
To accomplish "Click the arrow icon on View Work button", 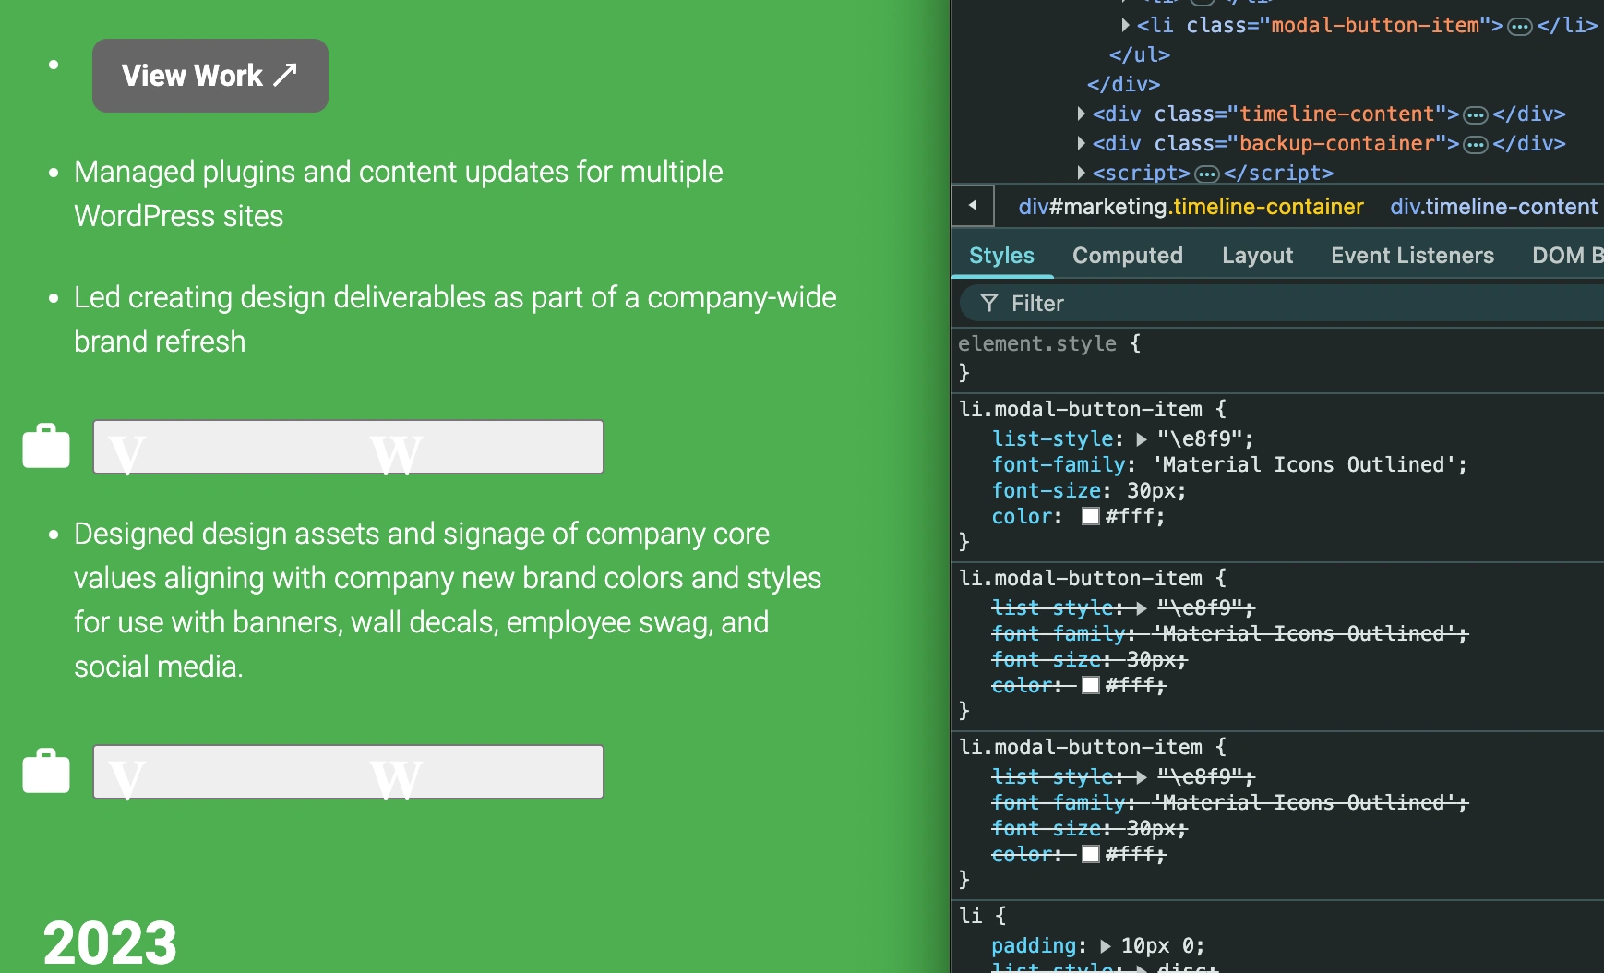I will coord(285,75).
